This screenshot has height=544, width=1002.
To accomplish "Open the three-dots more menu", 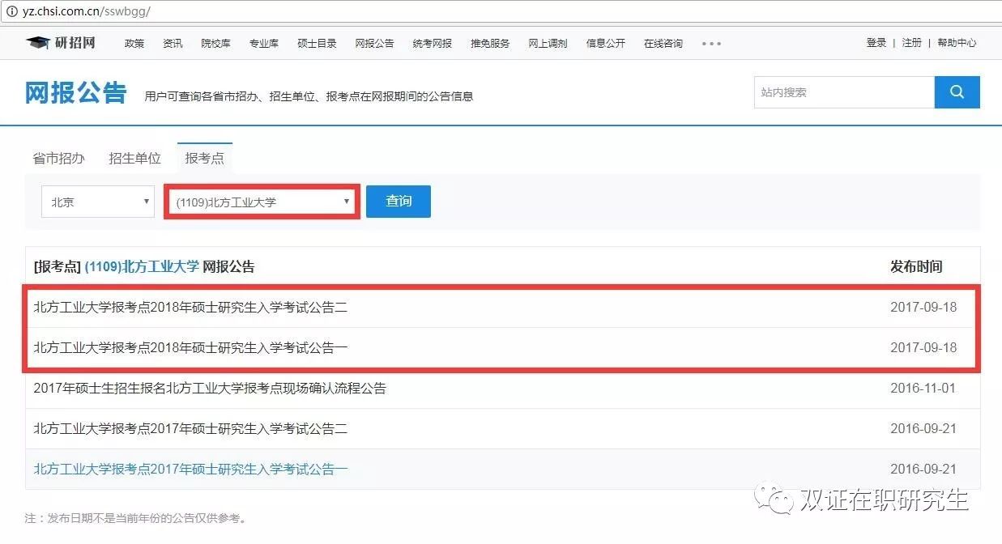I will point(711,44).
